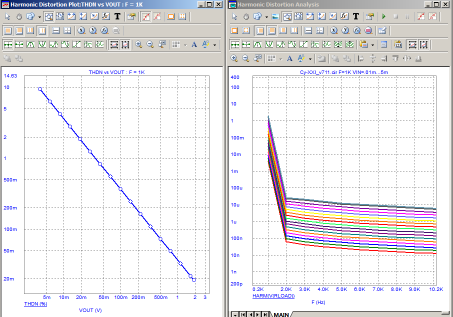Open Go To X cursor function in the Analysis window
Viewport: 453px width, 317px height.
pyautogui.click(x=333, y=30)
